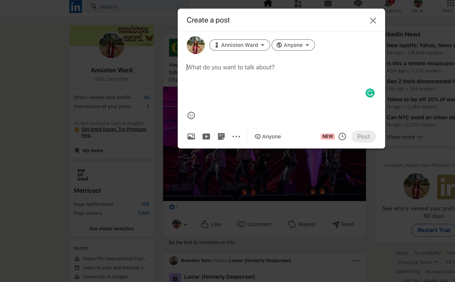Open the Accessibility footer link
The width and height of the screenshot is (455, 282).
point(428,253)
